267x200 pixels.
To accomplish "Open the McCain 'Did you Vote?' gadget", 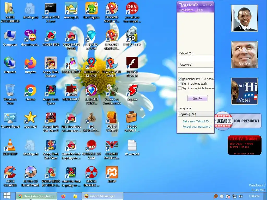I will pyautogui.click(x=244, y=55).
